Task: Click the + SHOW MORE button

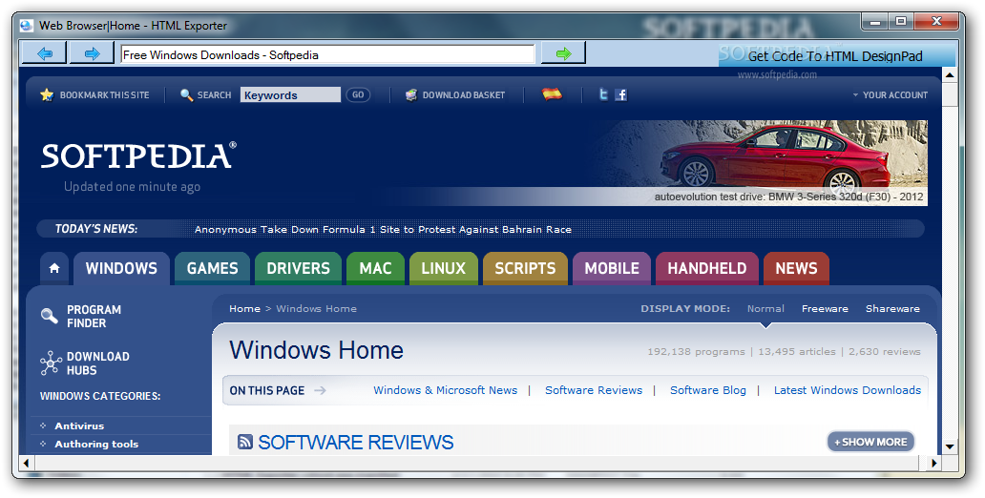Action: 870,442
